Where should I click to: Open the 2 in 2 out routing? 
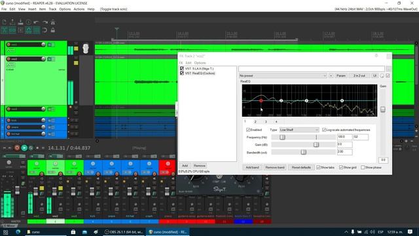point(359,76)
